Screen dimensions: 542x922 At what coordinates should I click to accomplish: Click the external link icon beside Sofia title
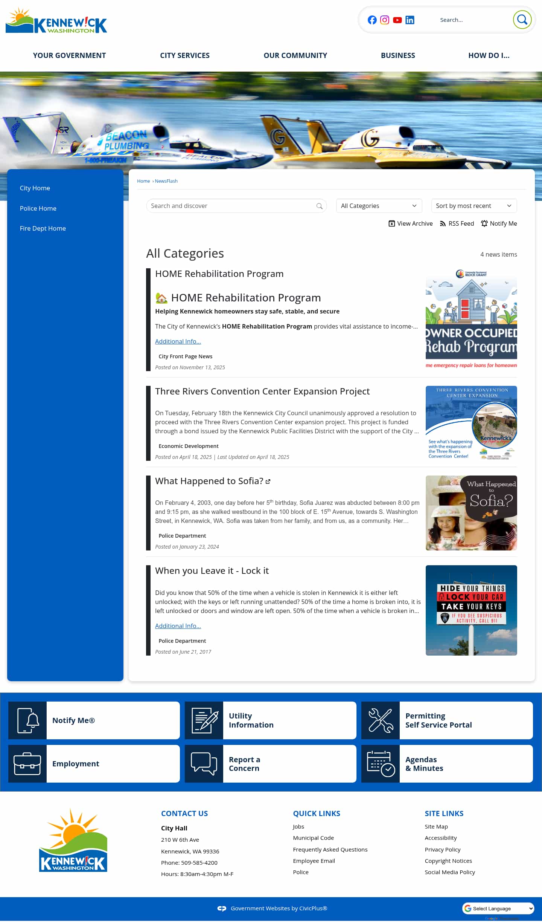(x=268, y=482)
